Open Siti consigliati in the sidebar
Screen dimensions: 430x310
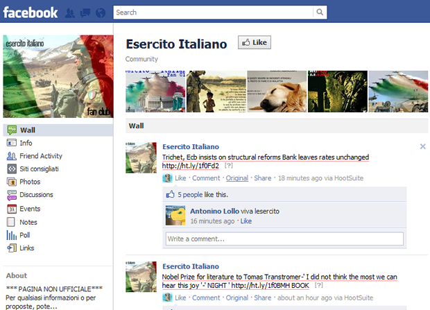pyautogui.click(x=39, y=169)
